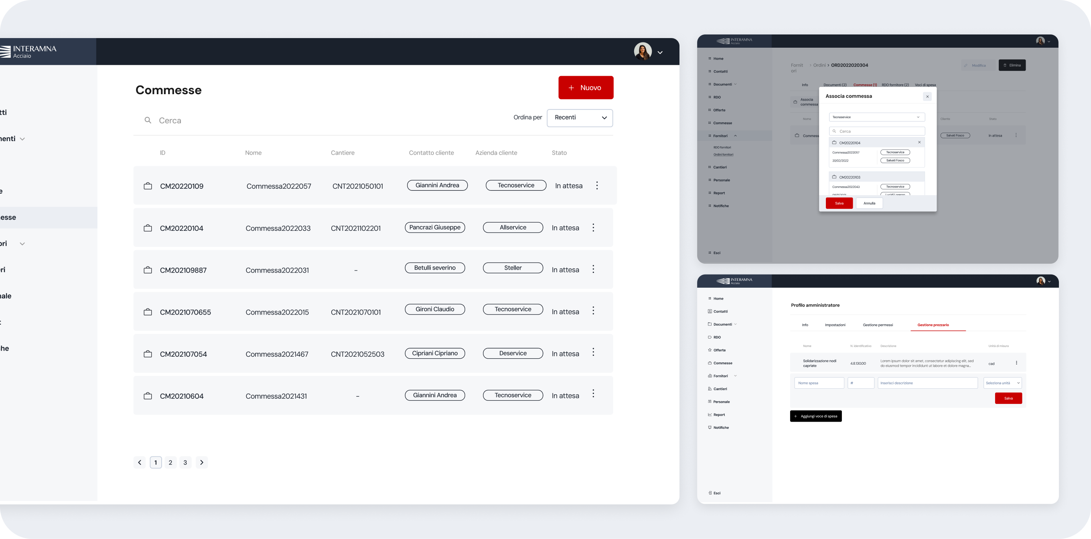Click the magnifier icon in Commesse search bar
Viewport: 1091px width, 539px height.
[148, 120]
